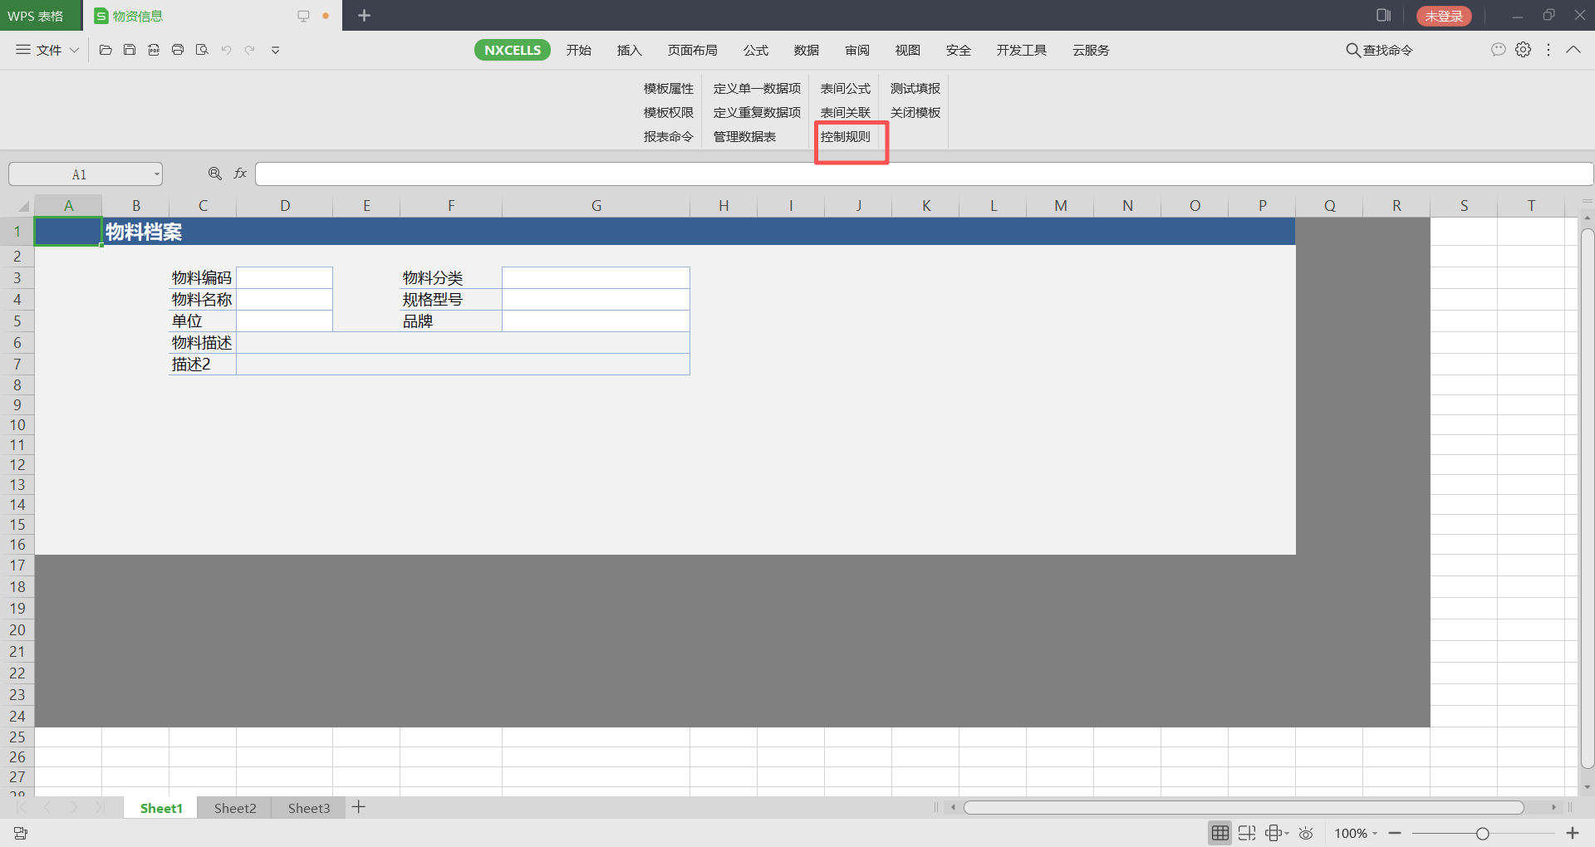This screenshot has height=847, width=1595.
Task: Click the zoom magnifier beside the formula bar
Action: tap(215, 174)
